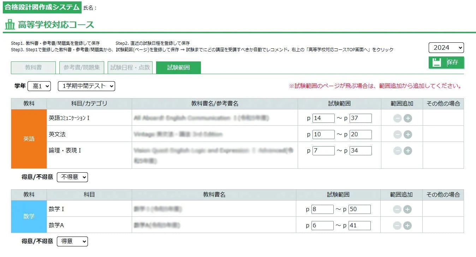
Task: Click the floppy disk 保存 button
Action: [446, 62]
